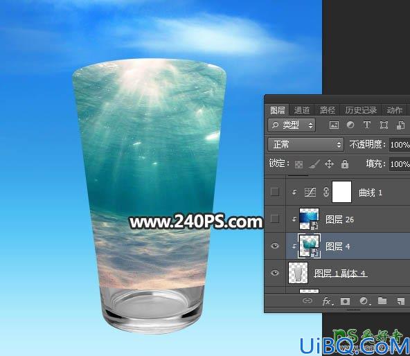Toggle lock all padlock icon
The image size is (410, 356).
tap(345, 164)
